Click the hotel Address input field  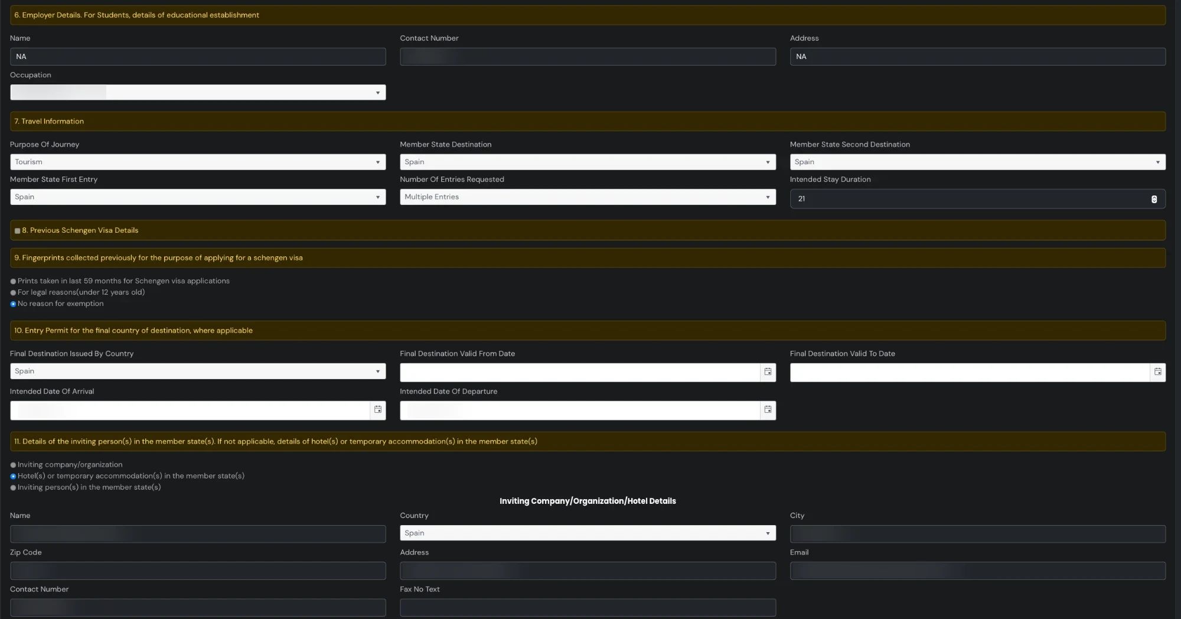pyautogui.click(x=588, y=571)
